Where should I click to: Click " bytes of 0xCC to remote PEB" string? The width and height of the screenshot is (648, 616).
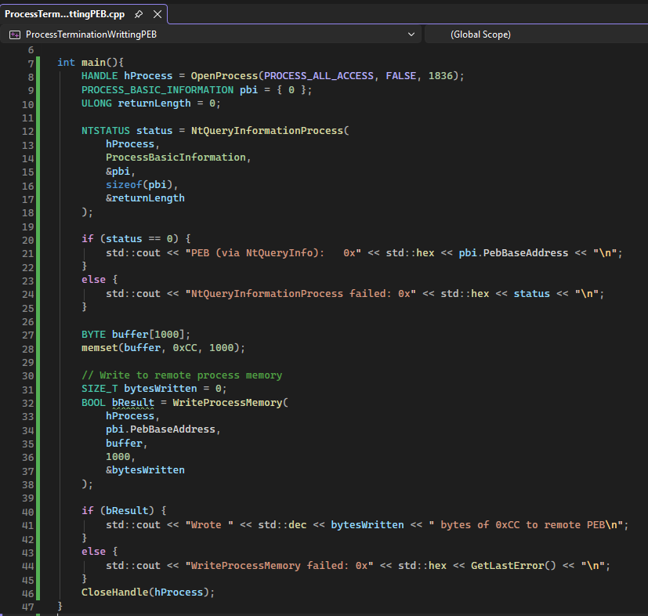[526, 524]
